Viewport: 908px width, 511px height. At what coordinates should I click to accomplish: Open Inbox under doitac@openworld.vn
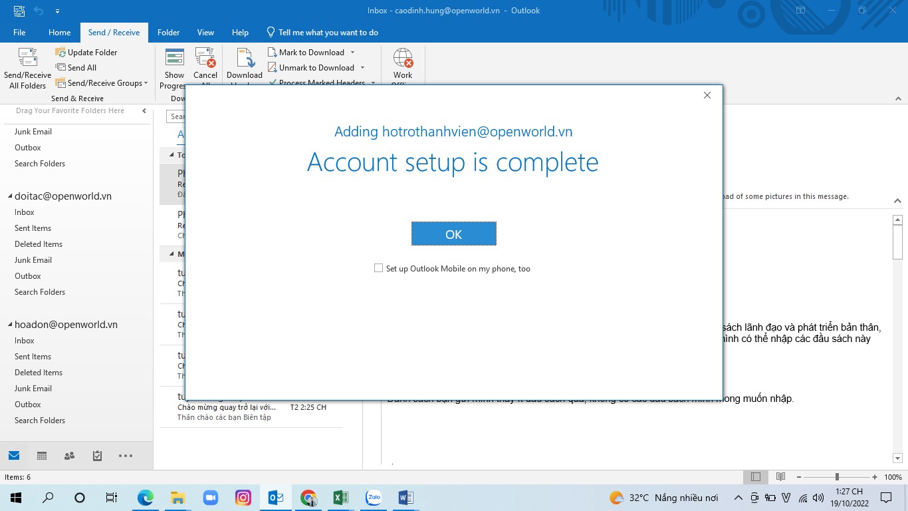click(25, 212)
